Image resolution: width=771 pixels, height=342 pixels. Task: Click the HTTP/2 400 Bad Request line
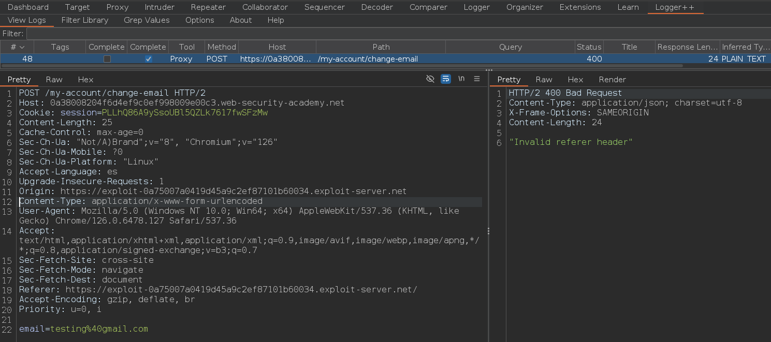[x=565, y=93]
